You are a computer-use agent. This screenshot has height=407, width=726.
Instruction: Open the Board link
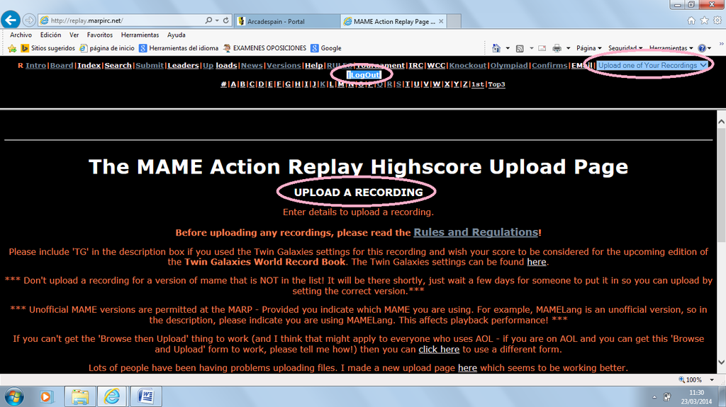pos(62,65)
